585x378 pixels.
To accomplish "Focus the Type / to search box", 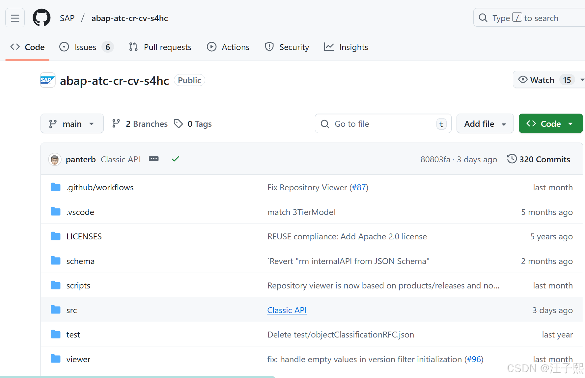I will (x=529, y=17).
